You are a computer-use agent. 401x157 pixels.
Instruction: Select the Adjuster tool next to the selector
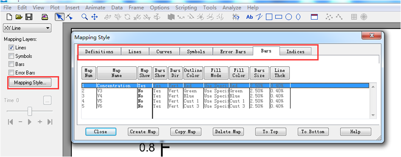(69, 17)
